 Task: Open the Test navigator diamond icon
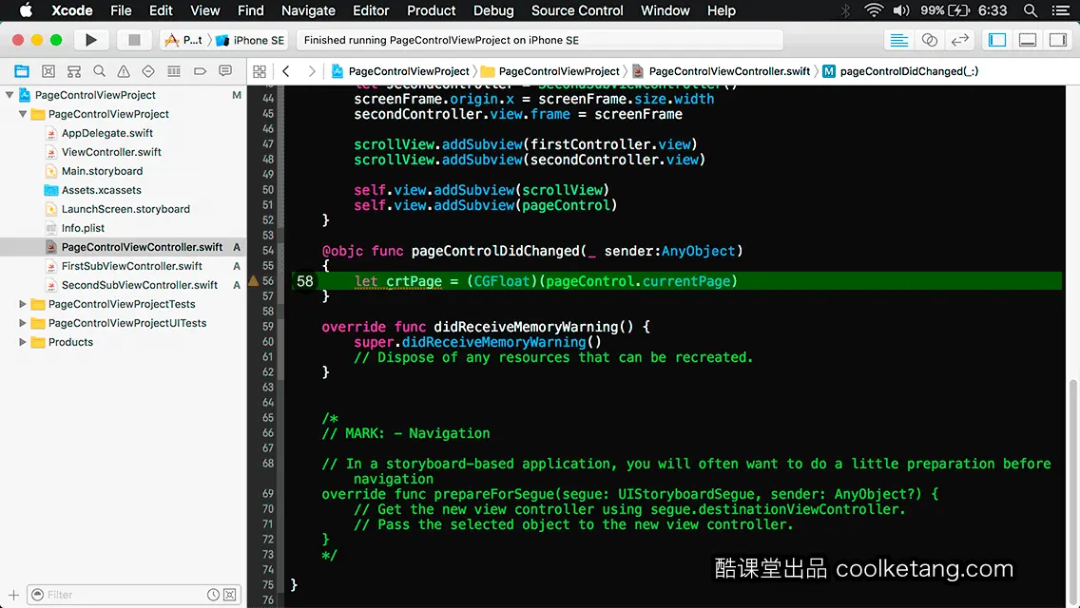(x=148, y=71)
